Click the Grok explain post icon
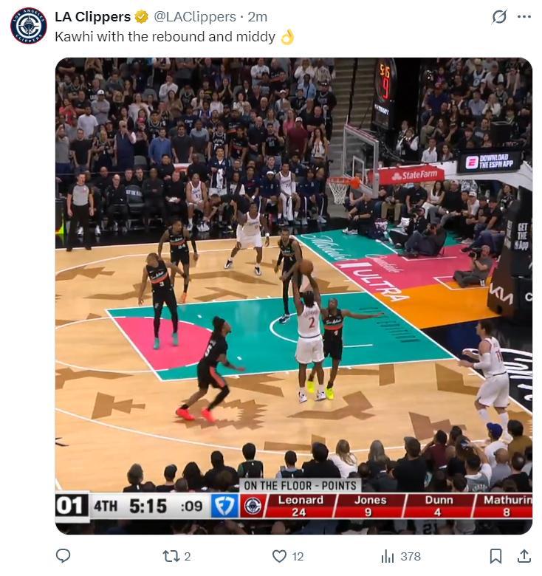The width and height of the screenshot is (542, 576). [499, 16]
